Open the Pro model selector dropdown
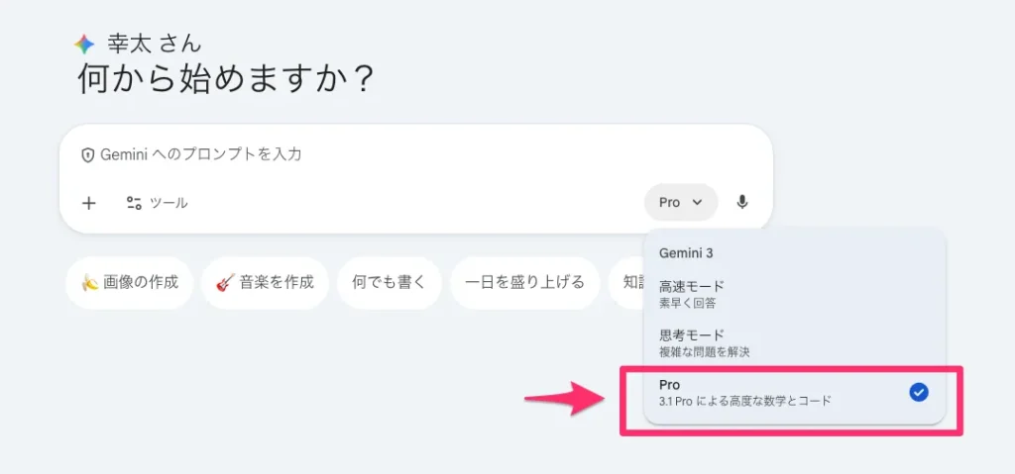 (x=680, y=203)
